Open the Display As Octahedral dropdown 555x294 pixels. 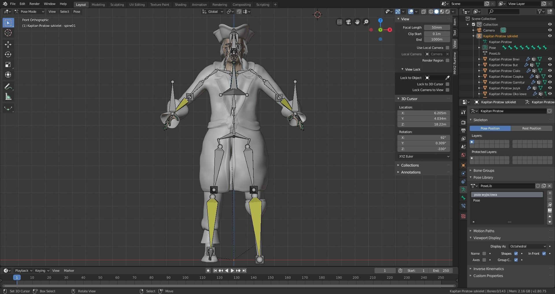tap(528, 246)
